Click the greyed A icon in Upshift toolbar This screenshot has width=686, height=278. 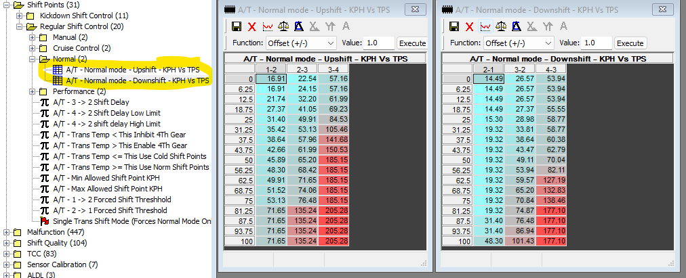coord(346,27)
